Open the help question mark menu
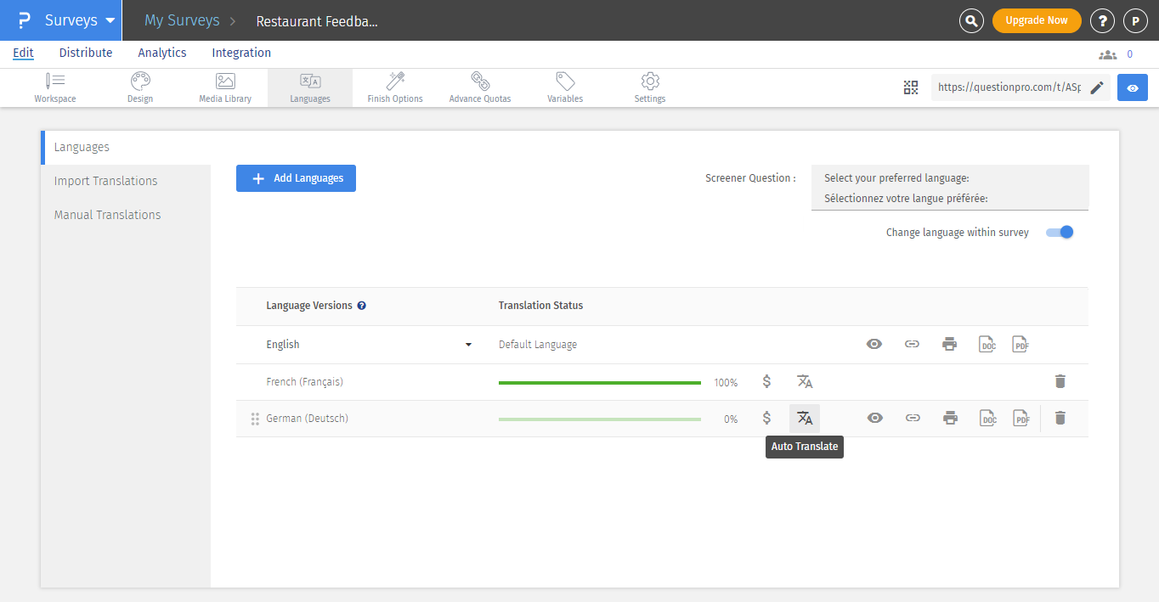 pos(1102,20)
